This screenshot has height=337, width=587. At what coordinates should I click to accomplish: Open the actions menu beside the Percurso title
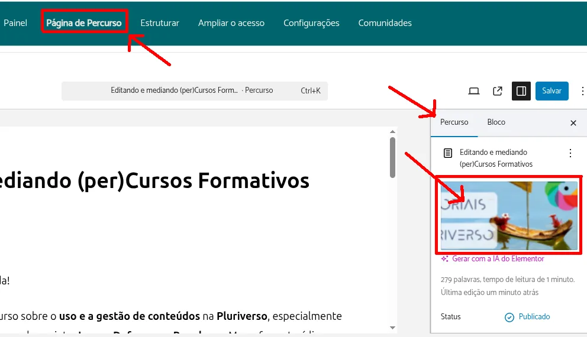570,153
